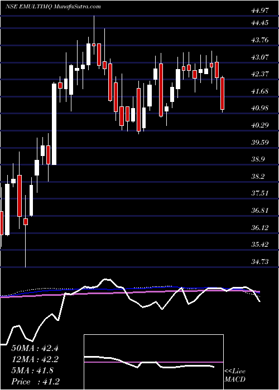
Task: Select the 34.73 price axis label
Action: pyautogui.click(x=260, y=262)
